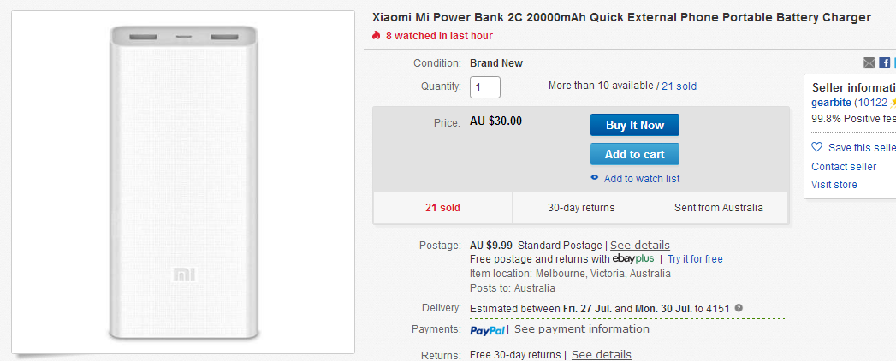Click the Buy It Now button
The image size is (896, 361).
(635, 125)
